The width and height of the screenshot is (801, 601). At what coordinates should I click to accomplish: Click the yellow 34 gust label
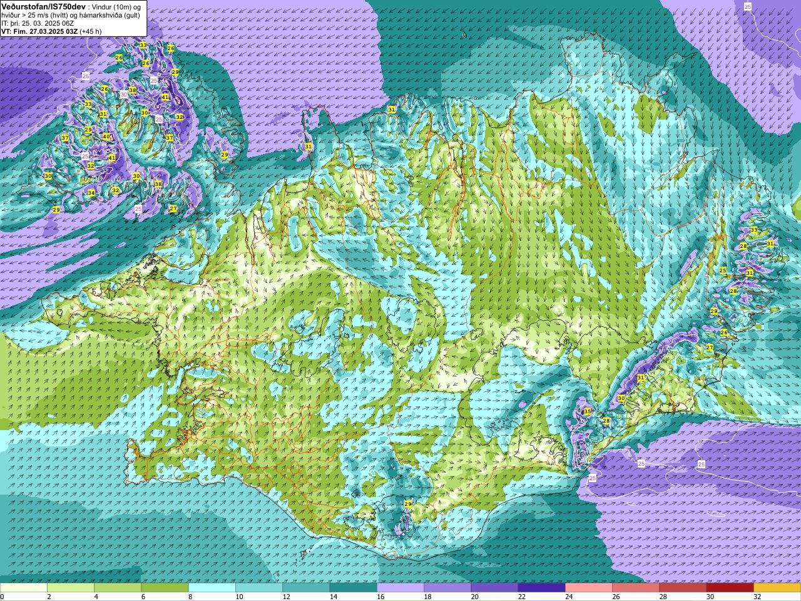click(x=91, y=193)
